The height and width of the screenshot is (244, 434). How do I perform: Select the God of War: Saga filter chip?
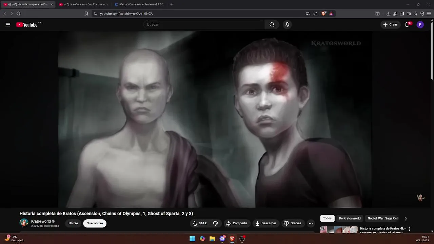[383, 219]
